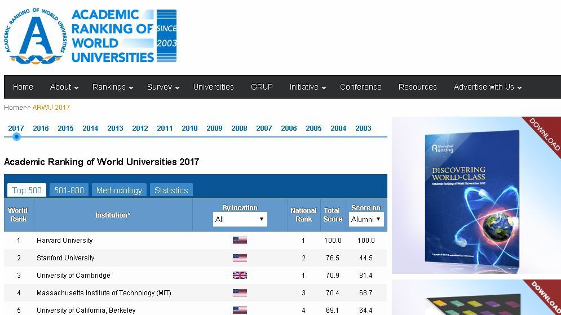Go to the Home menu item

pos(23,87)
